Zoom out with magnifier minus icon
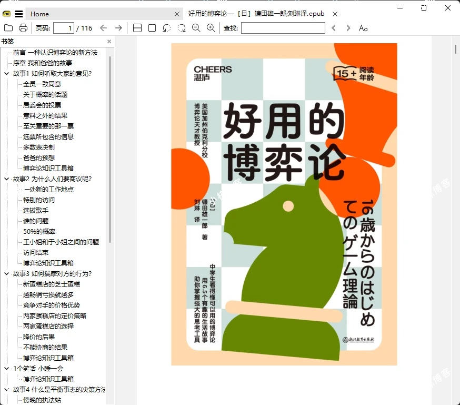The width and height of the screenshot is (460, 405). click(196, 28)
